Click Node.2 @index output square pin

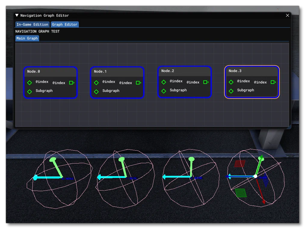coord(206,82)
